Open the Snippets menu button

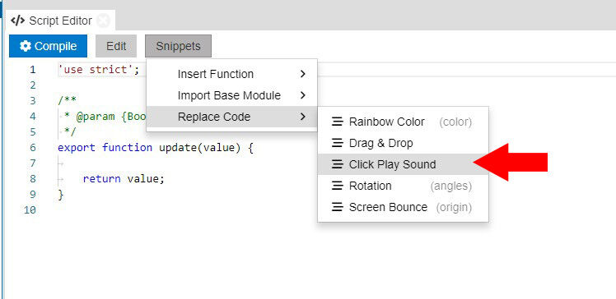(x=178, y=46)
